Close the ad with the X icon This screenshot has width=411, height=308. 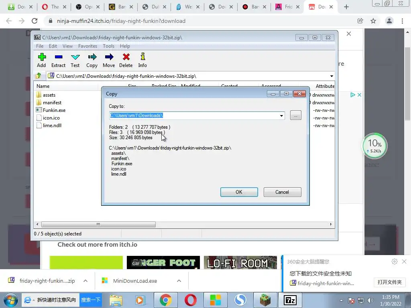[x=359, y=95]
